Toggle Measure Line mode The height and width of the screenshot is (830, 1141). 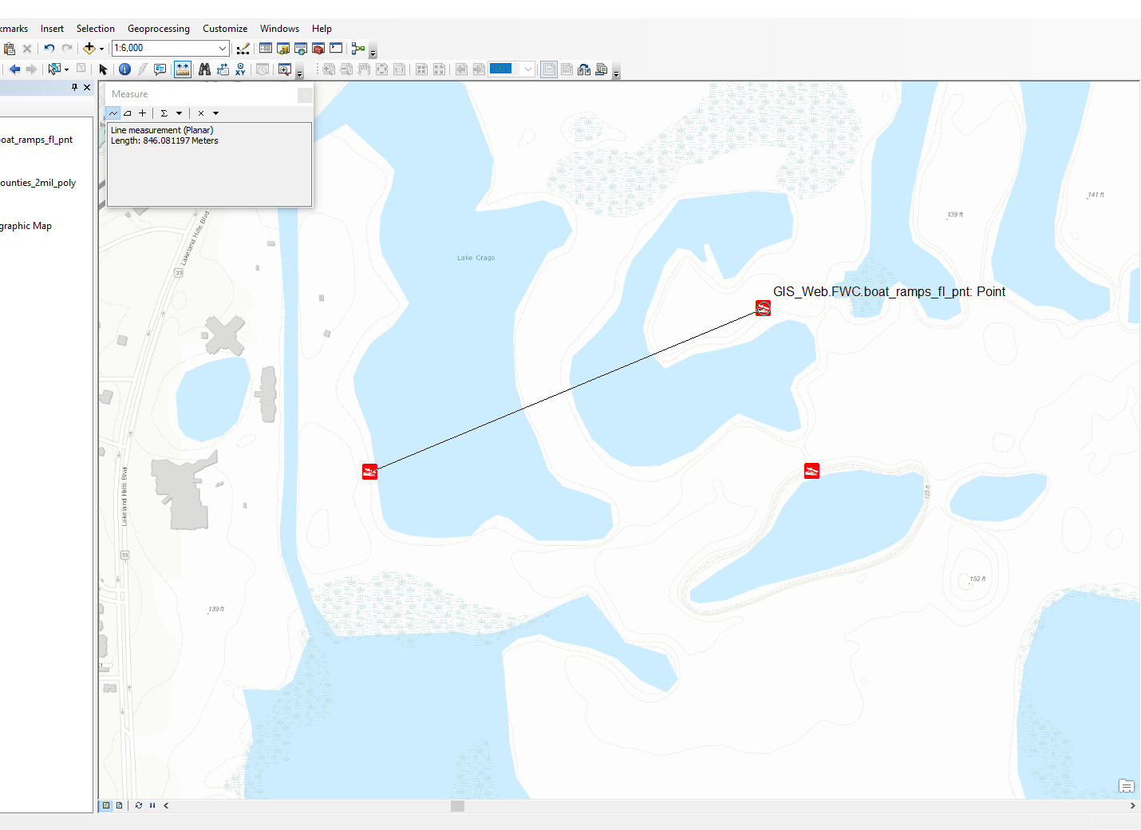(x=113, y=113)
